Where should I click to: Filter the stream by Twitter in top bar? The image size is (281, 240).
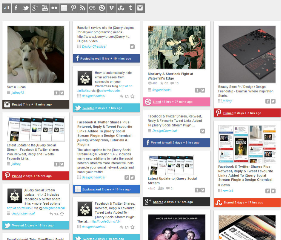26,8
